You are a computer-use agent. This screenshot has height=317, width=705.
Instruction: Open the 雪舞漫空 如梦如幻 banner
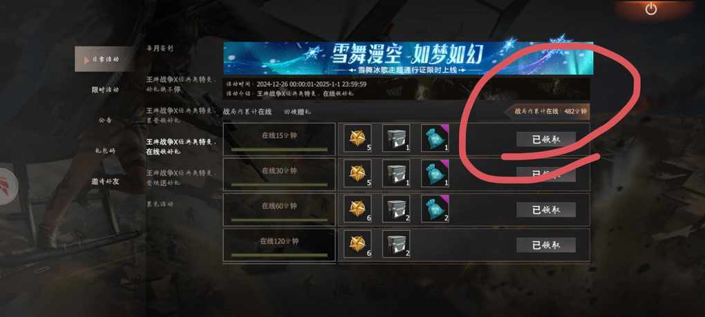408,59
